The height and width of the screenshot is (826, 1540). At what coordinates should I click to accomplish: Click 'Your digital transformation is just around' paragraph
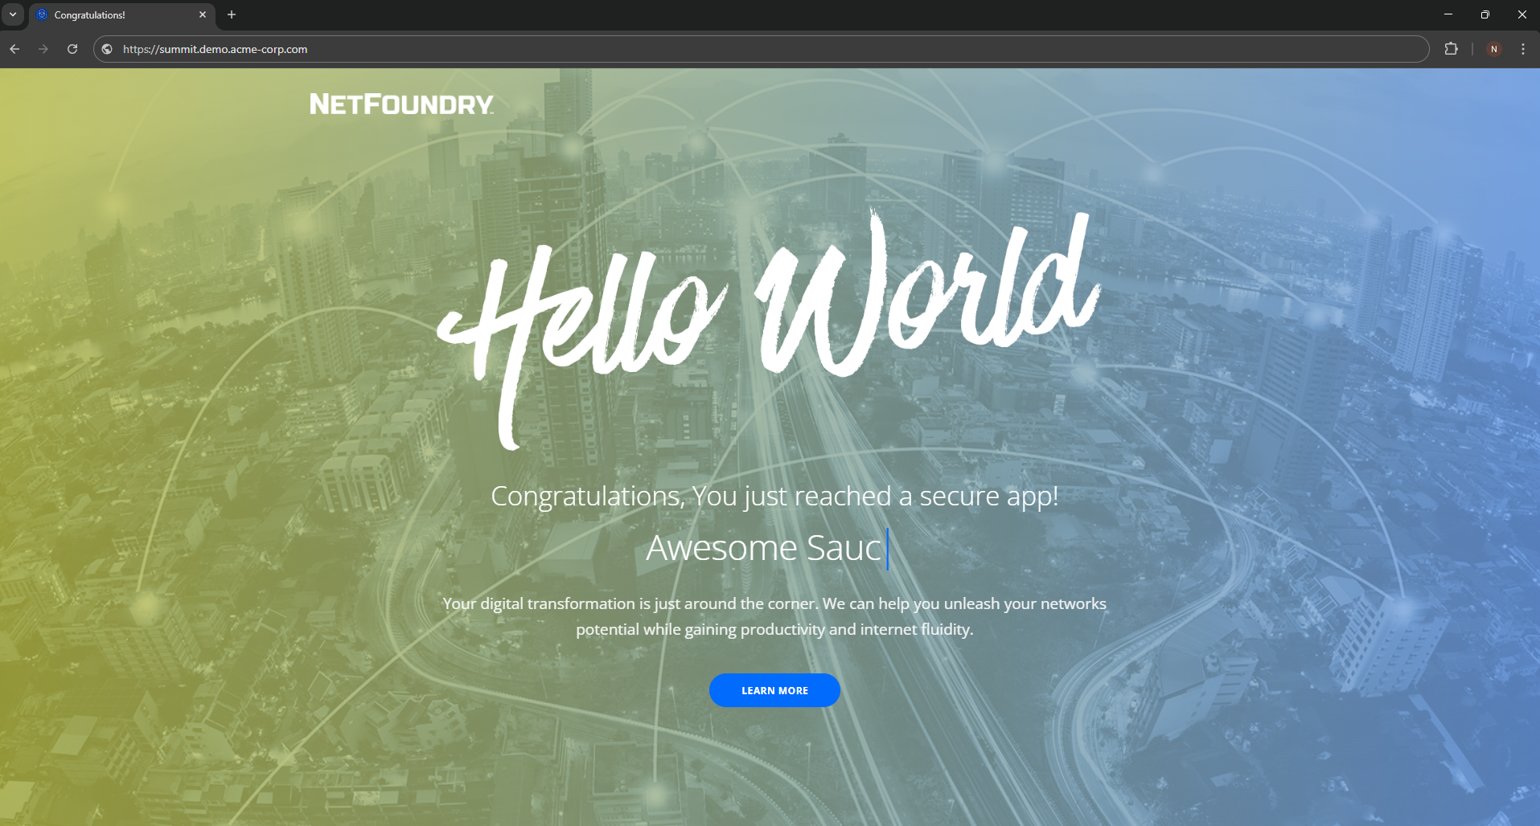(x=774, y=616)
